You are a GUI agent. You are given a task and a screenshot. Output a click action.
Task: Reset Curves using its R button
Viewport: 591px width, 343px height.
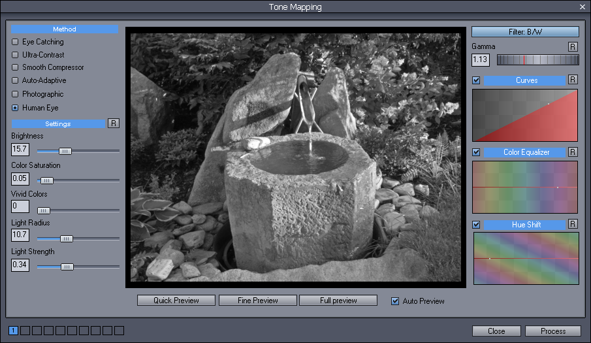coord(573,80)
